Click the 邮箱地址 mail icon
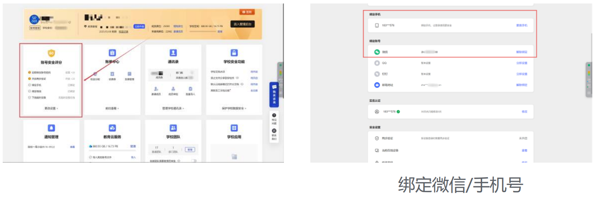 click(377, 85)
